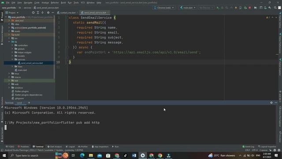Image resolution: width=282 pixels, height=159 pixels.
Task: Open the Project view selector dropdown
Action: [12, 13]
